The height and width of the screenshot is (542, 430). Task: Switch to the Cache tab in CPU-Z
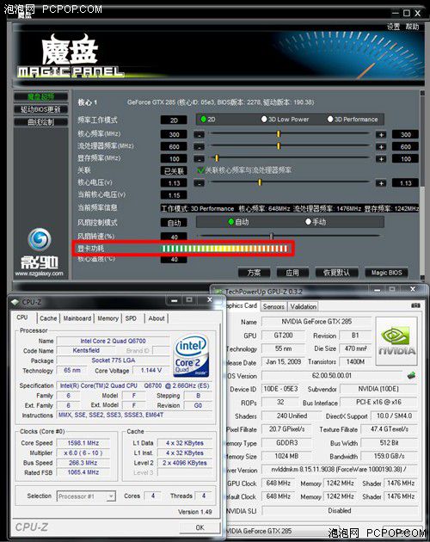[48, 318]
